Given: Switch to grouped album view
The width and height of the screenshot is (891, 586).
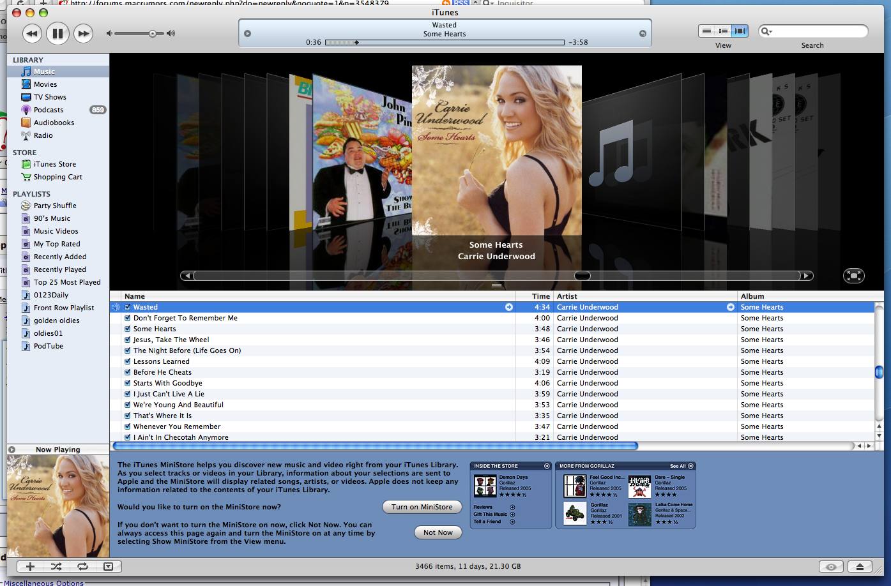Looking at the screenshot, I should click(723, 31).
